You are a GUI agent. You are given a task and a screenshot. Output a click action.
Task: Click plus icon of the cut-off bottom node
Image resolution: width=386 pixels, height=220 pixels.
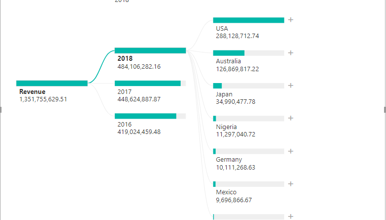coord(291,217)
